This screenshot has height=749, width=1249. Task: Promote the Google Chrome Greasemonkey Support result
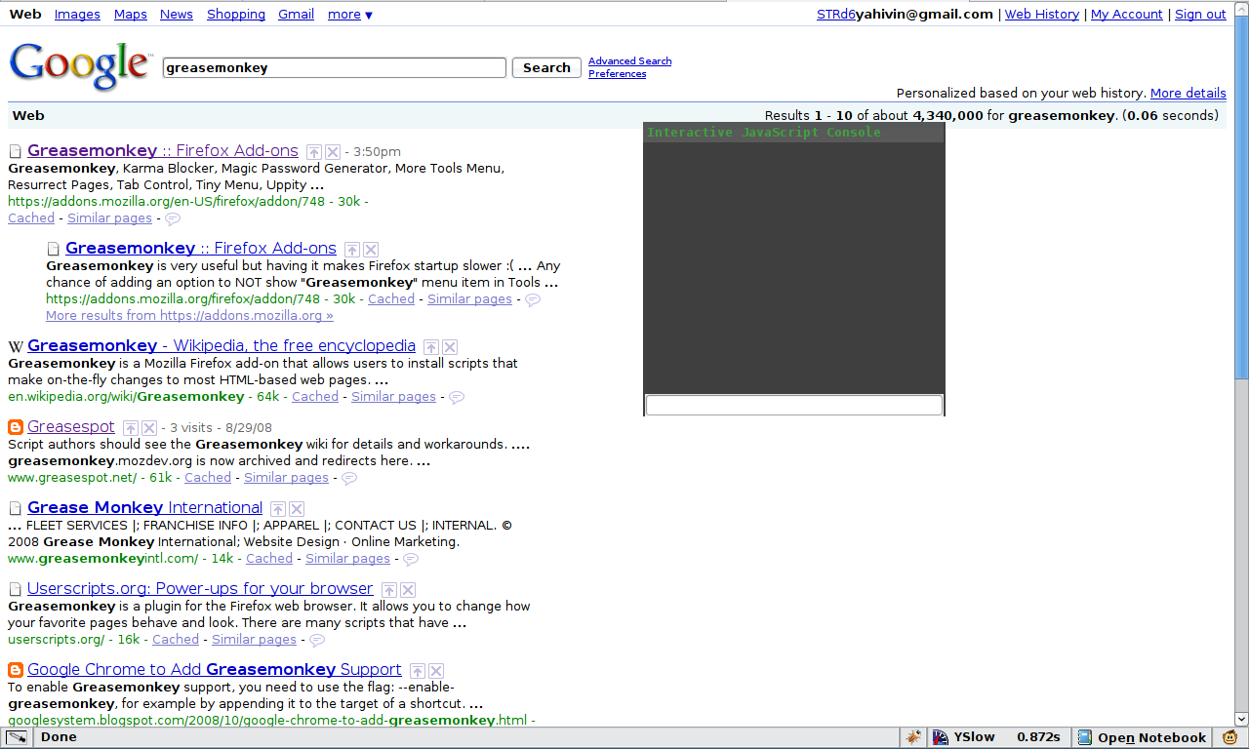418,671
